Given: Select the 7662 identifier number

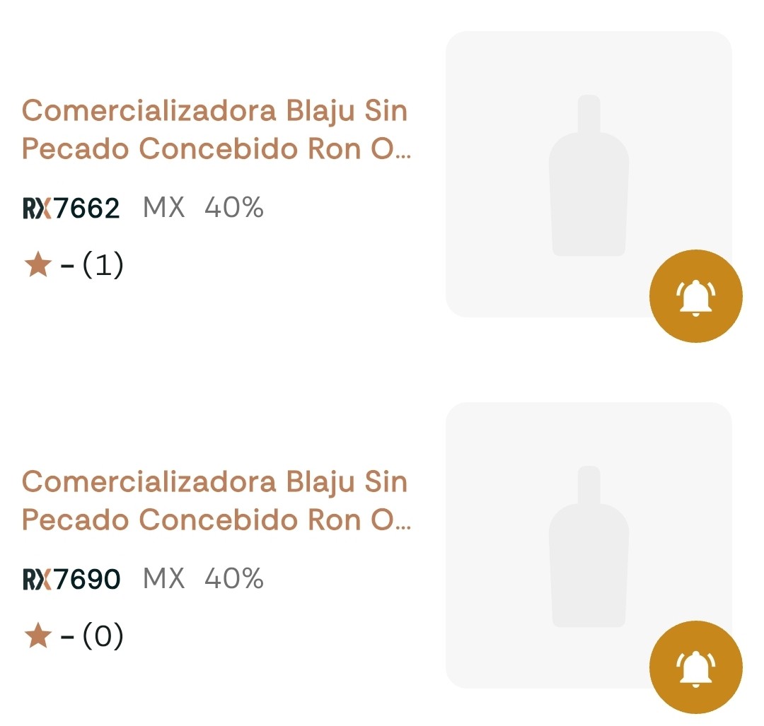Looking at the screenshot, I should [87, 209].
